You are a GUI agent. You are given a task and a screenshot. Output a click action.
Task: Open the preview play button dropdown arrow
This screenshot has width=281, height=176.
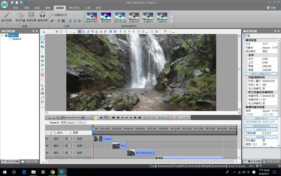point(110,117)
